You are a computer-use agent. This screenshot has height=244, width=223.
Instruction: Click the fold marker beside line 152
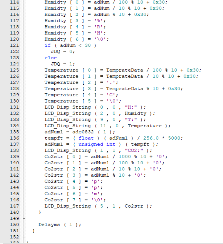pos(24,237)
